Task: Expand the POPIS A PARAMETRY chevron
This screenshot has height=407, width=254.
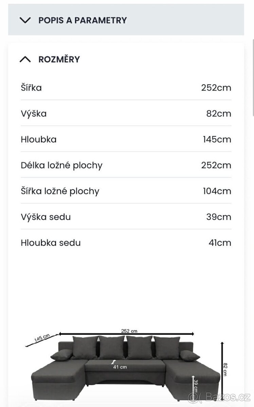Action: point(25,20)
